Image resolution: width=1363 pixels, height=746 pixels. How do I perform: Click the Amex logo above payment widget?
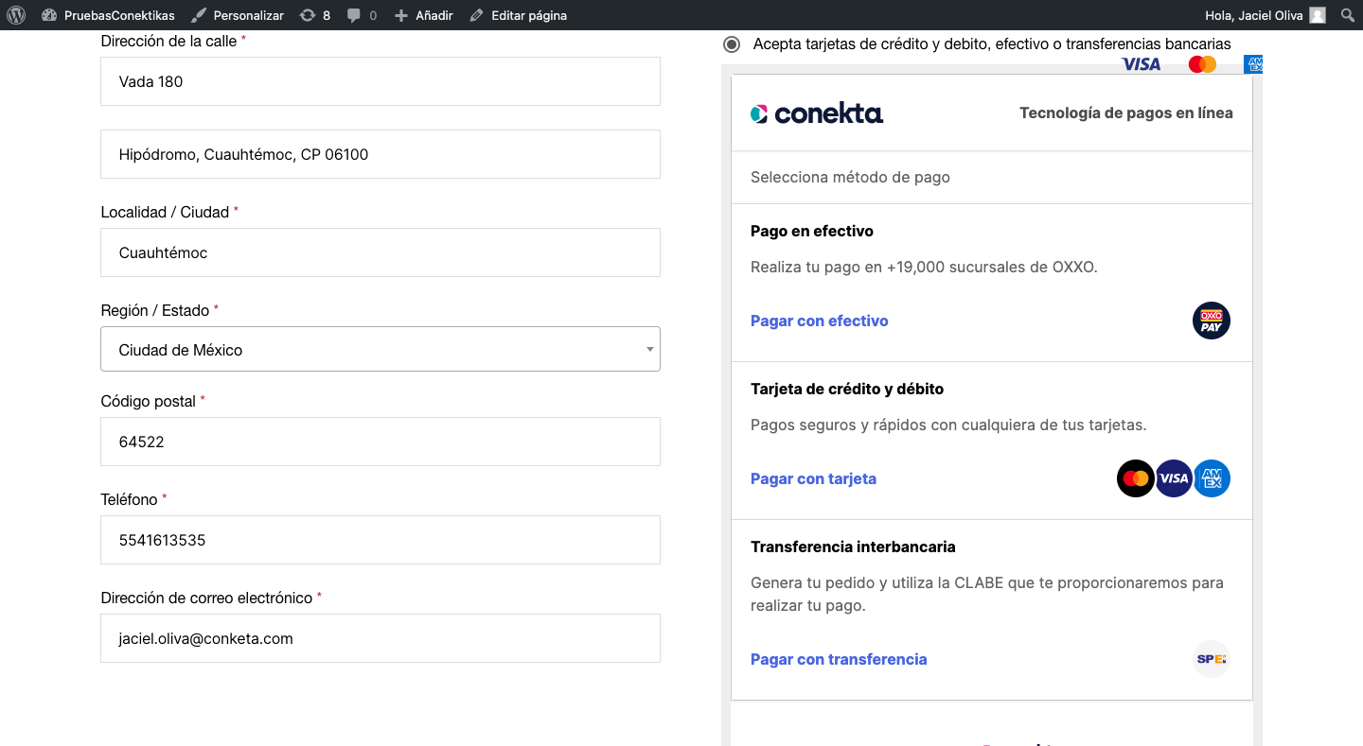(x=1254, y=64)
